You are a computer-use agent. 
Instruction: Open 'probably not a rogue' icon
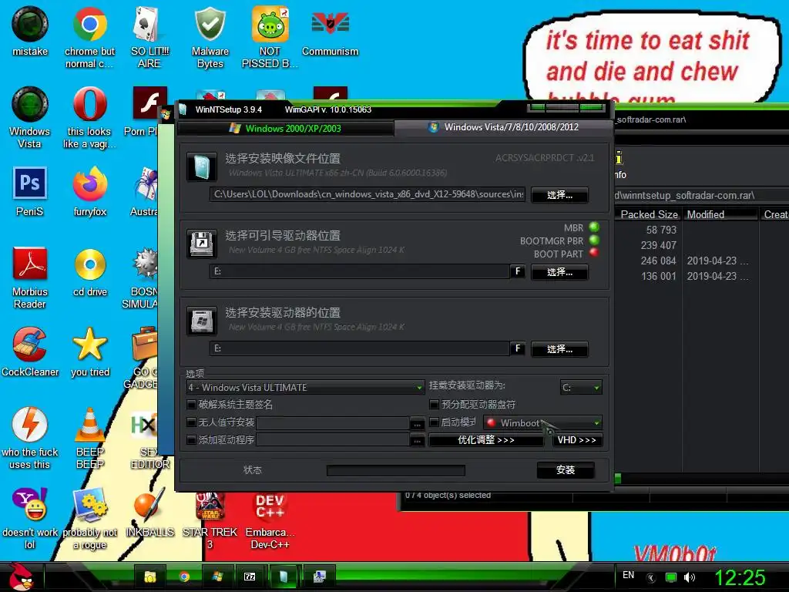(x=89, y=517)
